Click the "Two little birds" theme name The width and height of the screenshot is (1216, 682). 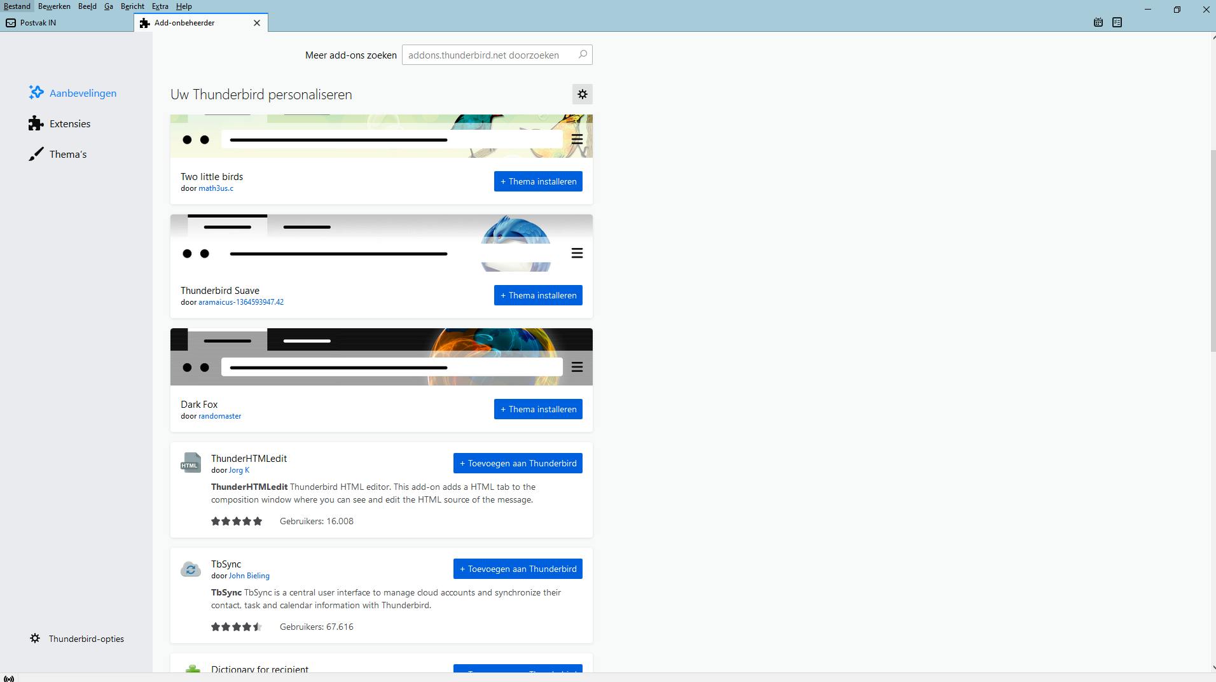(x=212, y=177)
